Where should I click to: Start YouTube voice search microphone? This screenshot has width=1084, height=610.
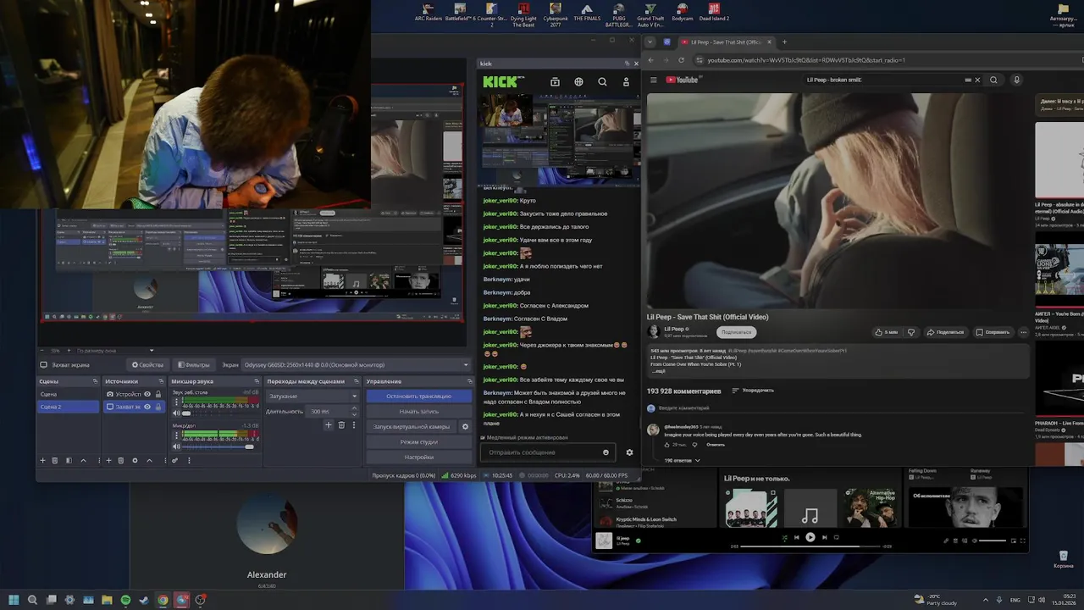pyautogui.click(x=1017, y=80)
